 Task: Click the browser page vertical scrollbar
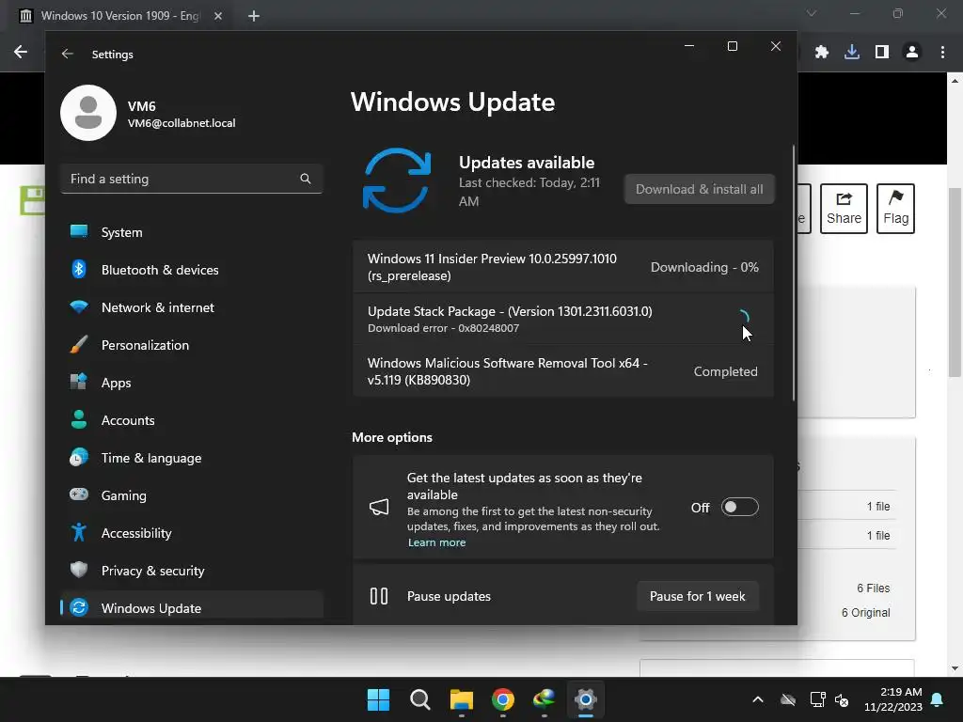coord(955,282)
